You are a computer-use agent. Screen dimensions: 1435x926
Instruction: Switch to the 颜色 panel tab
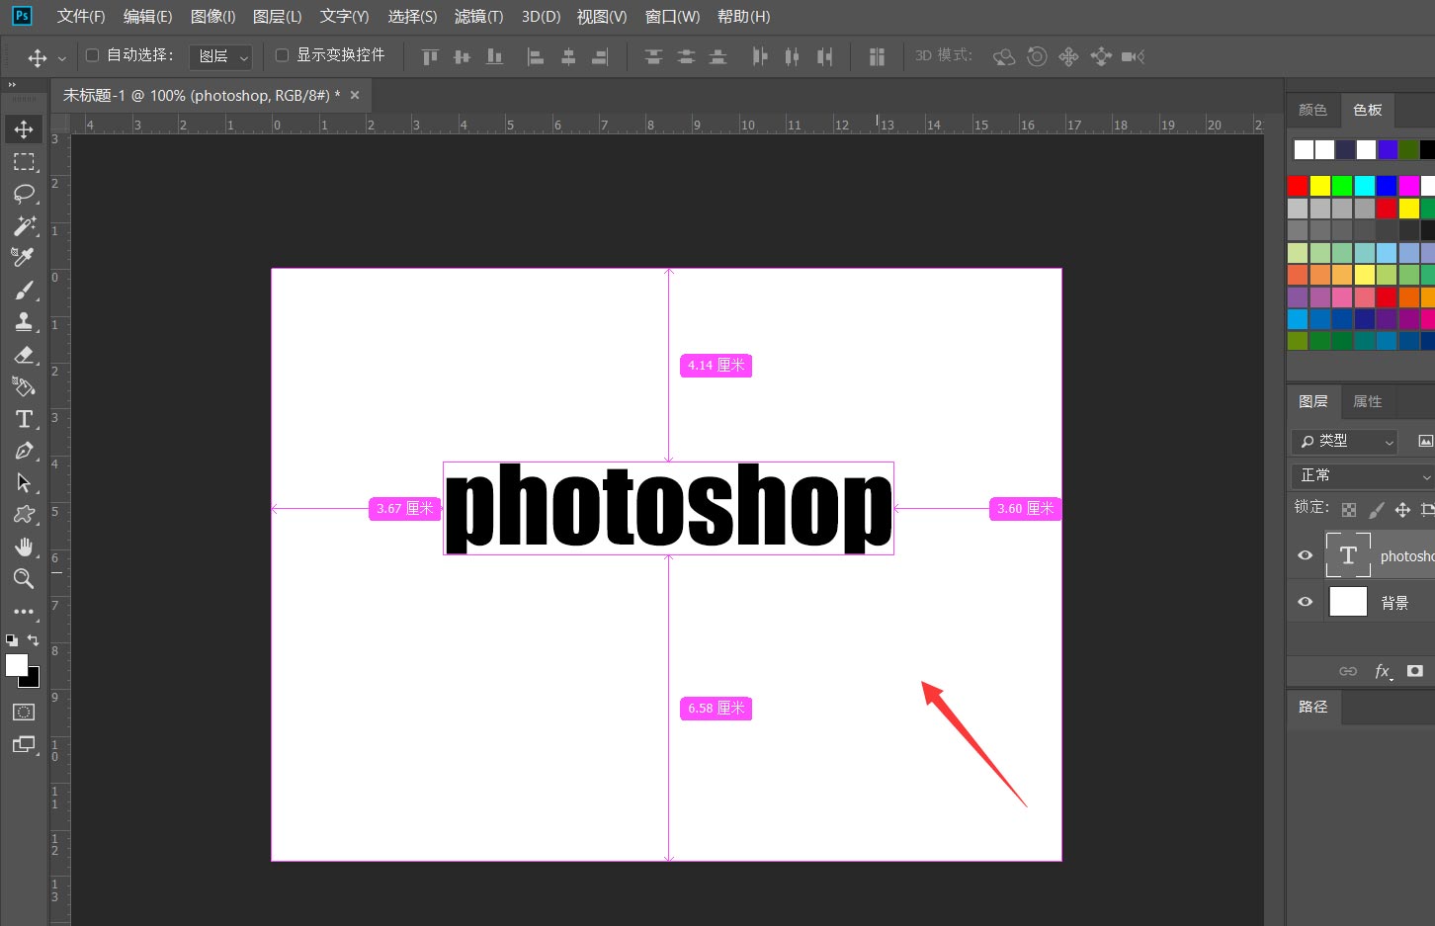pyautogui.click(x=1313, y=110)
